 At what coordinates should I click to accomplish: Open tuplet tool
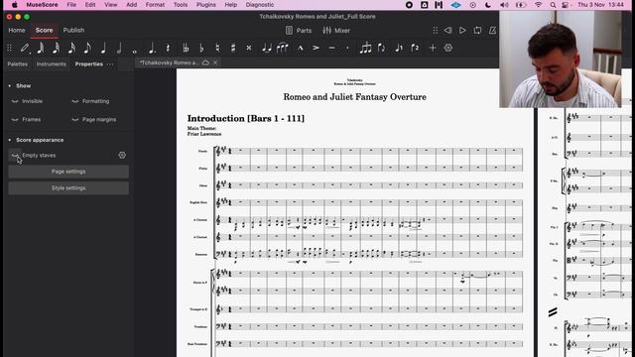pos(365,49)
